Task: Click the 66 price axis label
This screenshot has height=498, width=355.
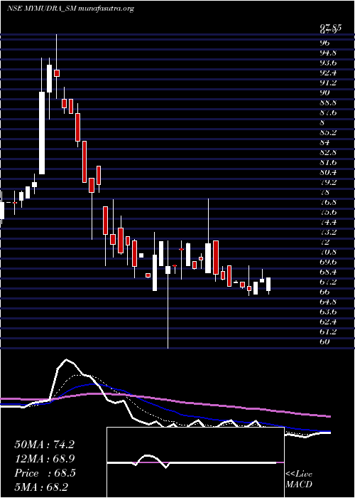Action: pyautogui.click(x=325, y=292)
